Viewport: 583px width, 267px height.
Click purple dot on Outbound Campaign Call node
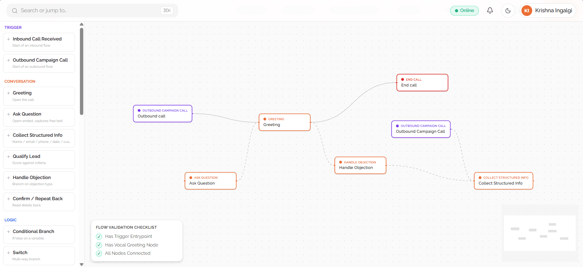(397, 126)
